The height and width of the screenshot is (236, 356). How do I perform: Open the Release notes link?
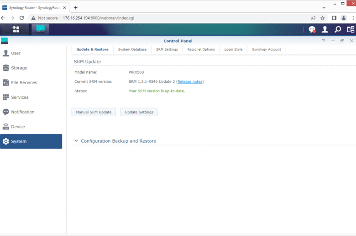(x=190, y=81)
